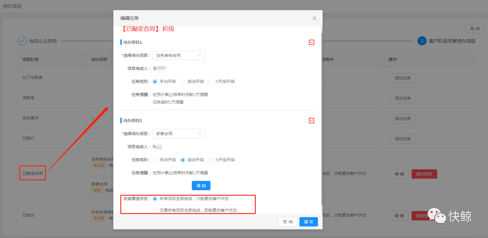488x238 pixels.
Task: Click the dialog's vertical scrollbar
Action: point(321,113)
